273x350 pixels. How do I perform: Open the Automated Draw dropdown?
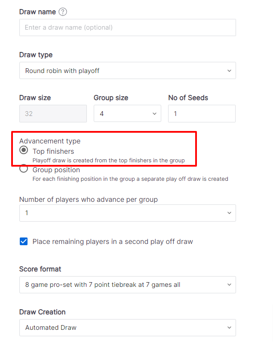tap(128, 328)
